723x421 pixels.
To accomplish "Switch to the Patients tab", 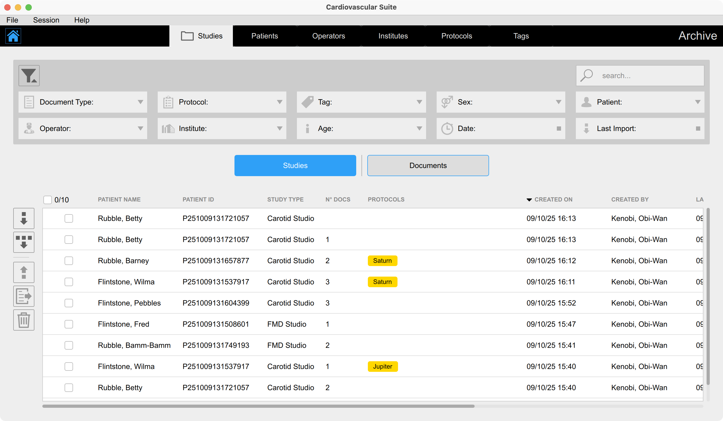I will point(265,36).
